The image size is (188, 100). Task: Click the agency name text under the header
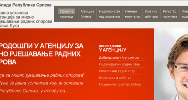tap(26, 19)
